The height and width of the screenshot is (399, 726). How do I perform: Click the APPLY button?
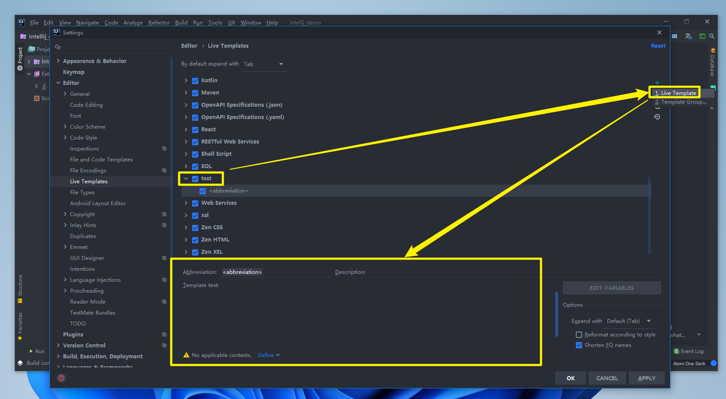click(646, 378)
